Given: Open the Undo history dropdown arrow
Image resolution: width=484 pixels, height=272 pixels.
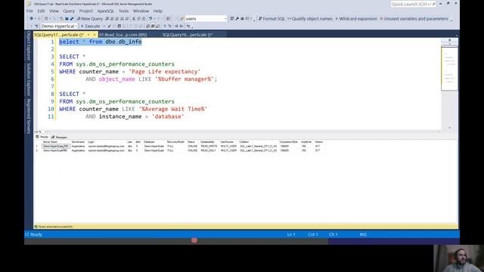Looking at the screenshot, I should point(154,19).
